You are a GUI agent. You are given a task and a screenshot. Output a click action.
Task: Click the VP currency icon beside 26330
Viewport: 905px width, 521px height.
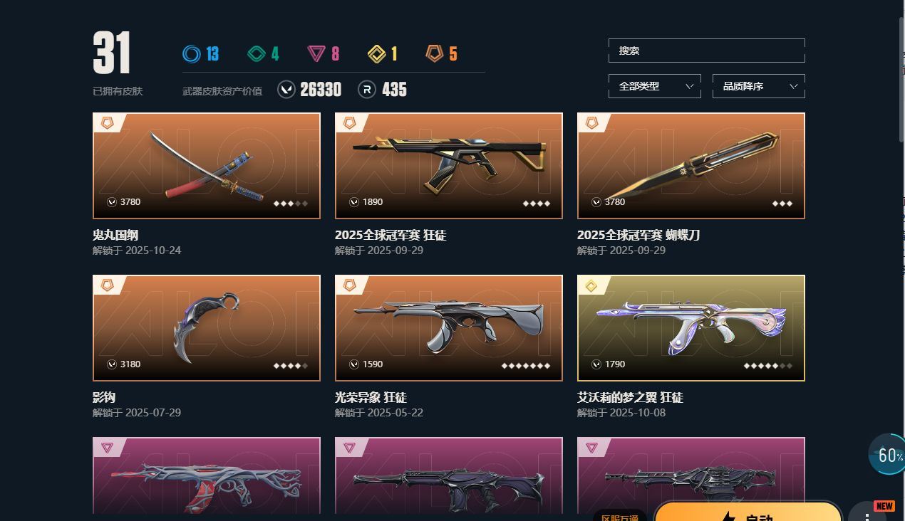click(286, 90)
